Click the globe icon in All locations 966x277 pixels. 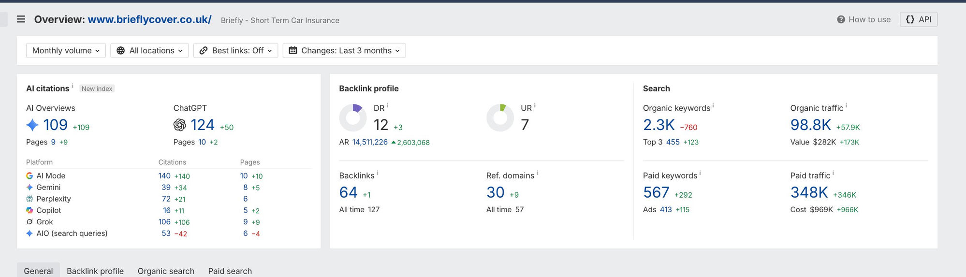pos(121,50)
